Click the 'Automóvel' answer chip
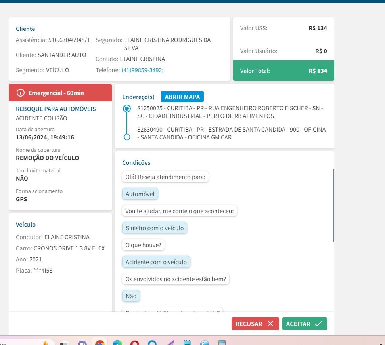The image size is (385, 345). point(140,194)
